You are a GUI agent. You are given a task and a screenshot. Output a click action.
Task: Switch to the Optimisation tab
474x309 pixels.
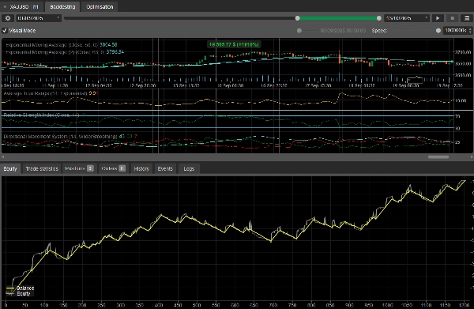pos(100,6)
